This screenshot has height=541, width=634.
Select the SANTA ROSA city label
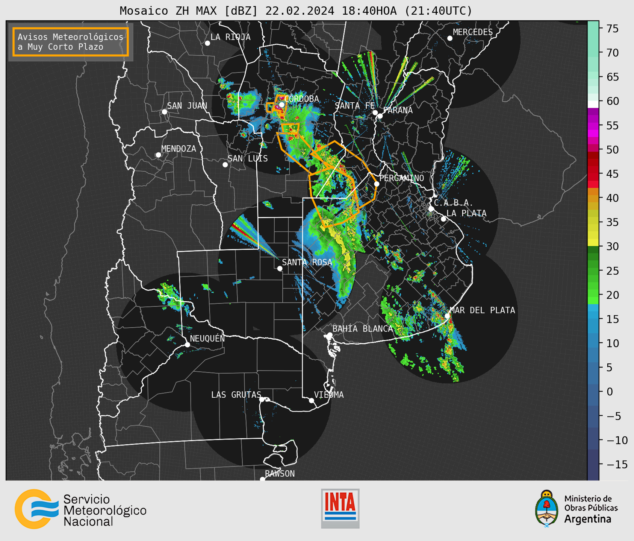pyautogui.click(x=307, y=262)
